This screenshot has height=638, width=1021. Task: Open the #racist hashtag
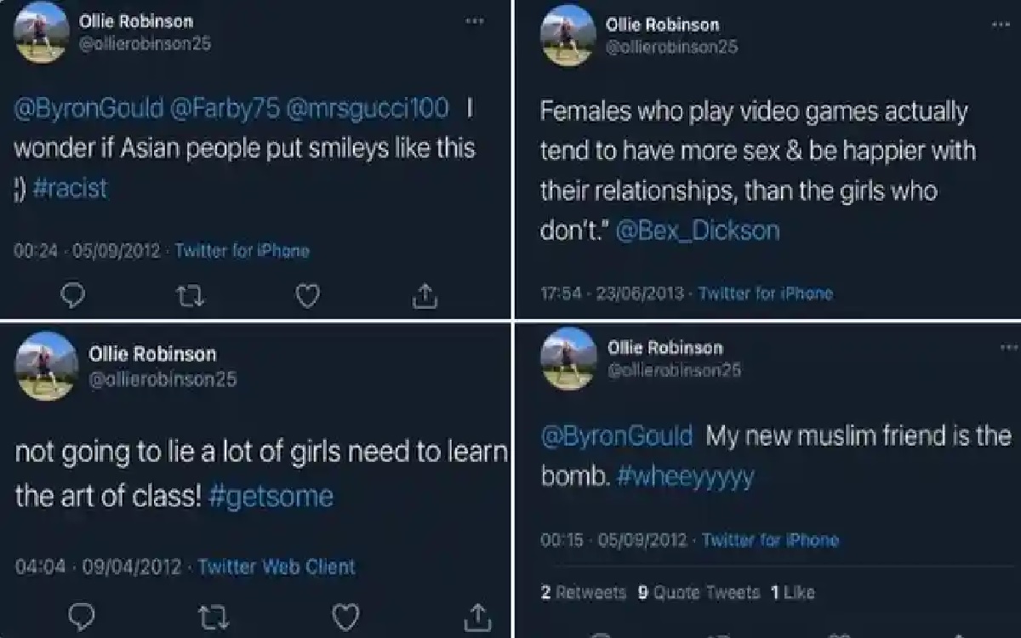[71, 188]
